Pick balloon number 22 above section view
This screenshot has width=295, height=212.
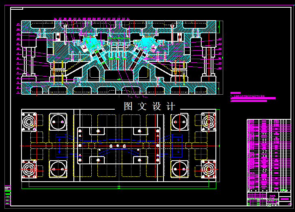84,19
